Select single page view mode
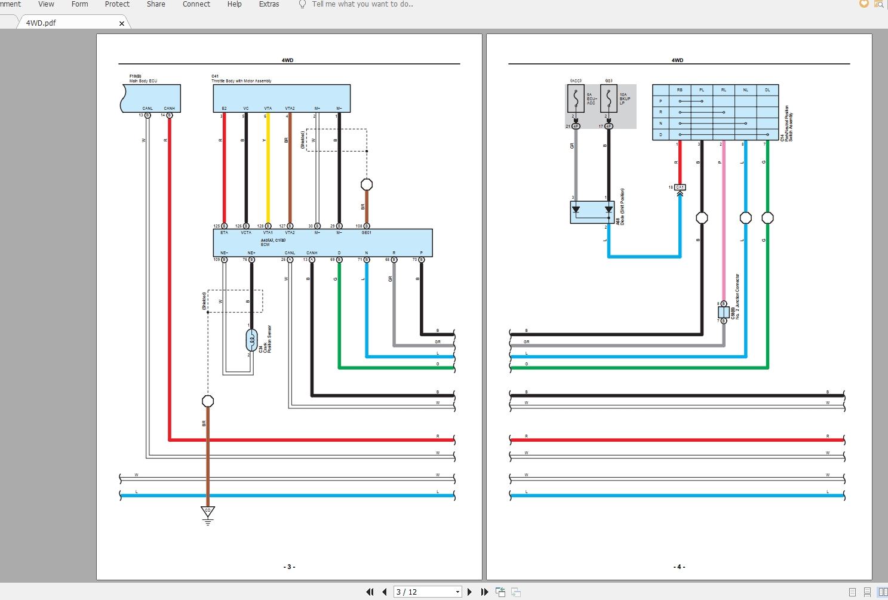The image size is (888, 600). click(853, 592)
